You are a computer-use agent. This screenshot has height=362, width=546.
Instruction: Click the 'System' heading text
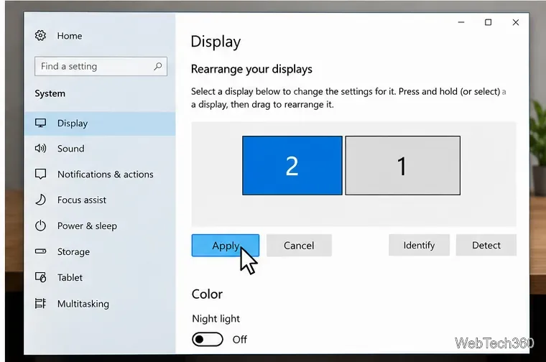[x=50, y=93]
